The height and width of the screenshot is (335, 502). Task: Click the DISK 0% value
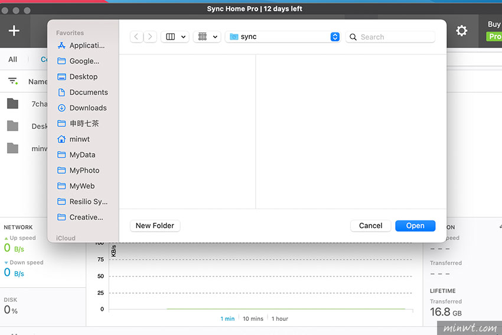coord(11,310)
